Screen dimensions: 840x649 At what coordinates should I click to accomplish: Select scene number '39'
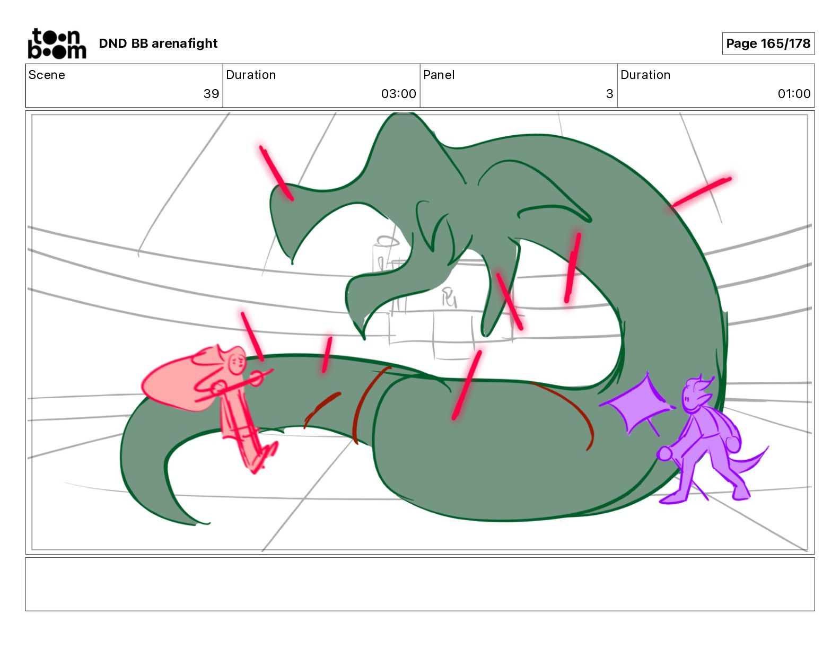pos(211,94)
